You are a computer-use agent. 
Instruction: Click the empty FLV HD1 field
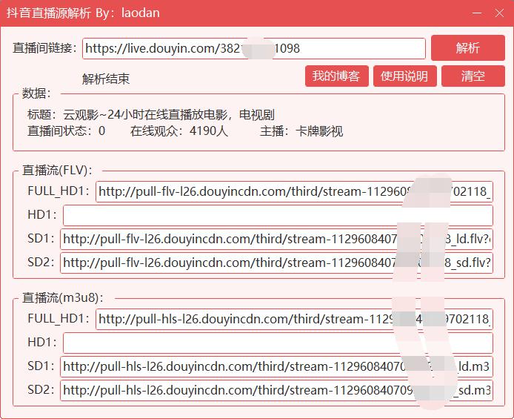click(278, 216)
